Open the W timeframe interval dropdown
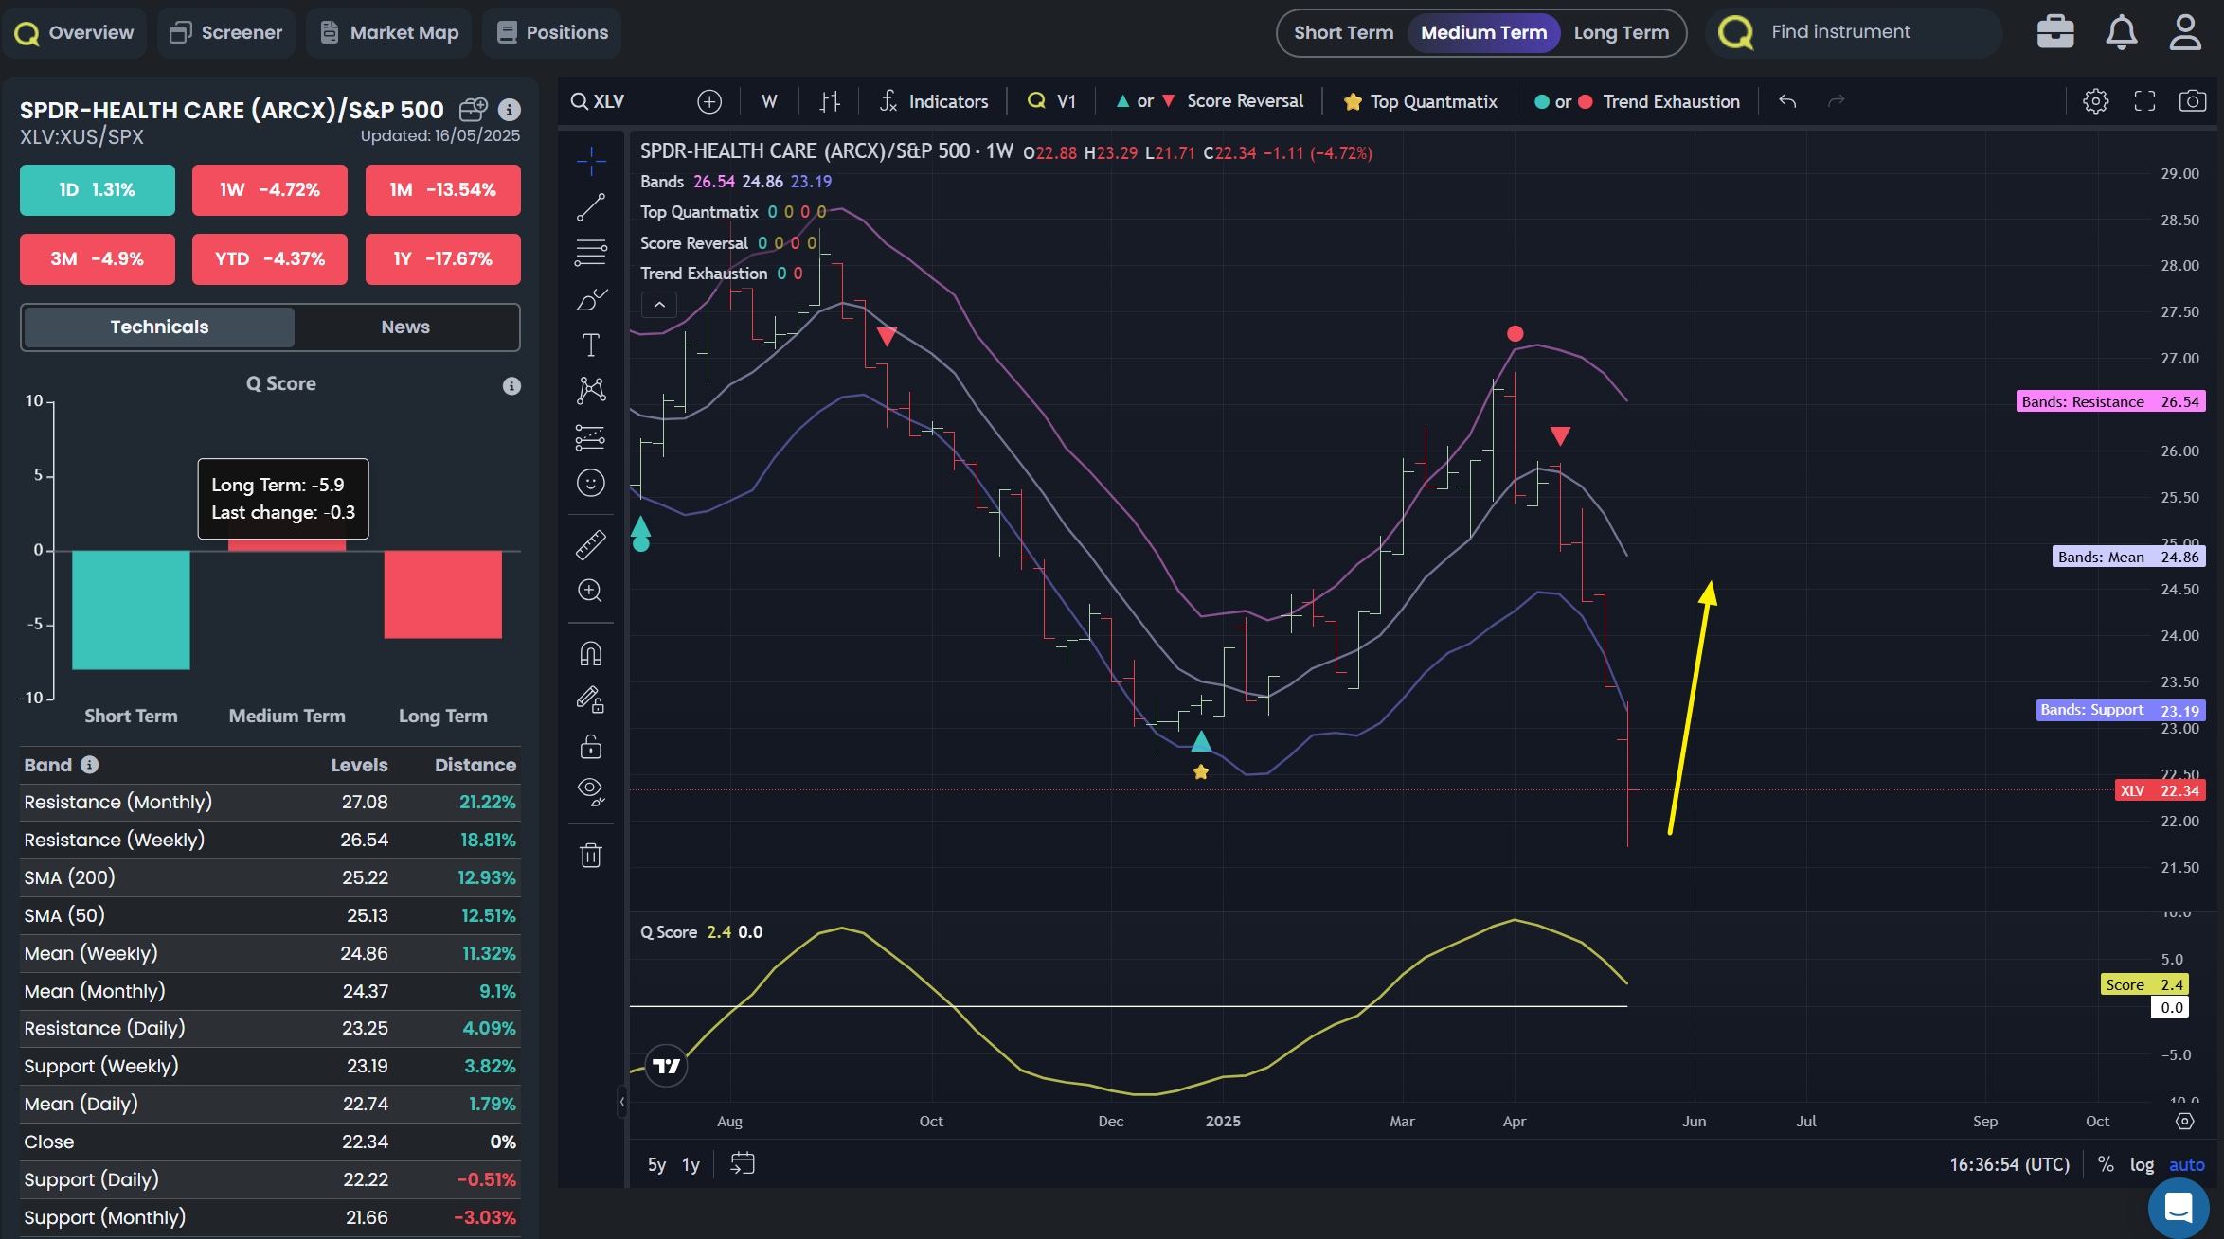 point(769,101)
